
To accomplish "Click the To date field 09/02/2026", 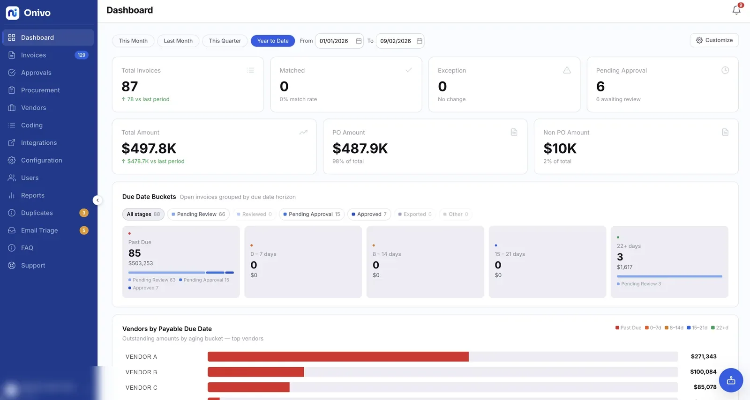I will (x=400, y=41).
